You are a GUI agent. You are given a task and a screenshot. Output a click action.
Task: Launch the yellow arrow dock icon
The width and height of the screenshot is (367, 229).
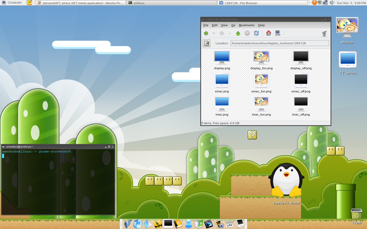[x=158, y=224]
